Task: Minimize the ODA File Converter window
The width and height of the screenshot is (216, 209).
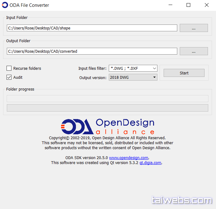Action: coord(170,5)
